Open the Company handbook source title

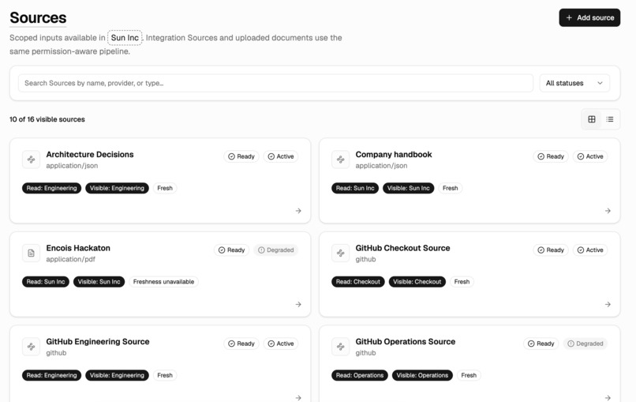tap(394, 154)
